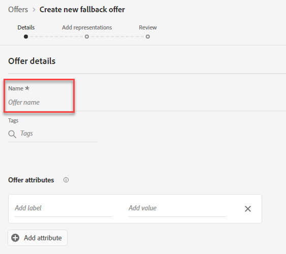The height and width of the screenshot is (254, 286).
Task: Click into the Add value field
Action: 177,208
